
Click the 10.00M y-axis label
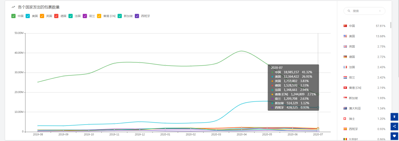coord(20,112)
